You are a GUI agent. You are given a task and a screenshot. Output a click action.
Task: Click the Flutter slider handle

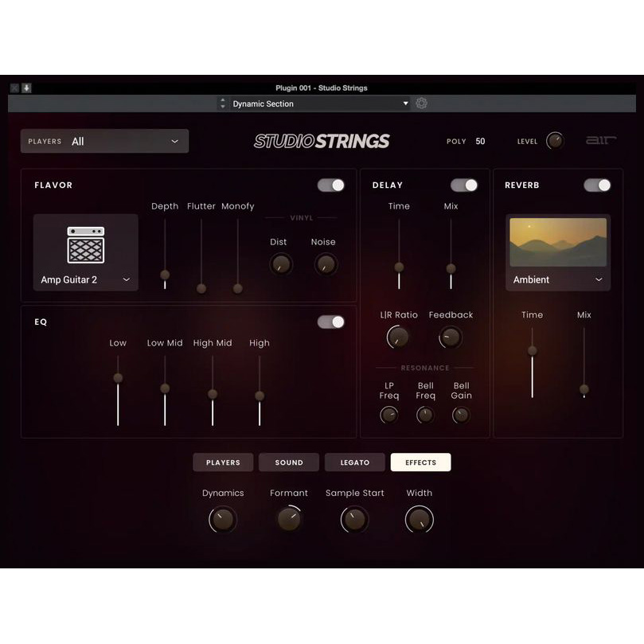pos(201,288)
